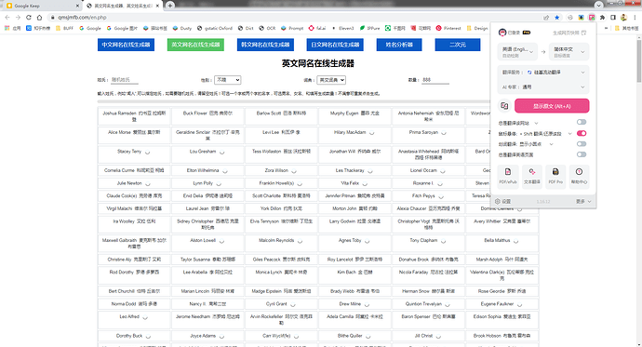Viewport: 642px width, 347px height.
Task: Click 生成网页快照 snapshot icon link
Action: click(x=569, y=33)
